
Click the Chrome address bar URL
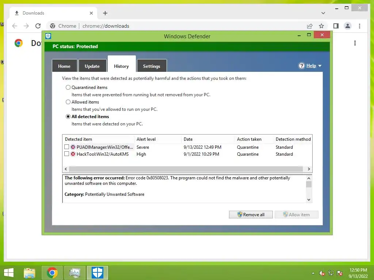click(106, 26)
